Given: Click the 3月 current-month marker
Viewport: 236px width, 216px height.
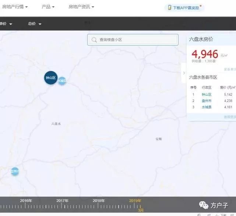Looking at the screenshot, I should click(x=141, y=210).
